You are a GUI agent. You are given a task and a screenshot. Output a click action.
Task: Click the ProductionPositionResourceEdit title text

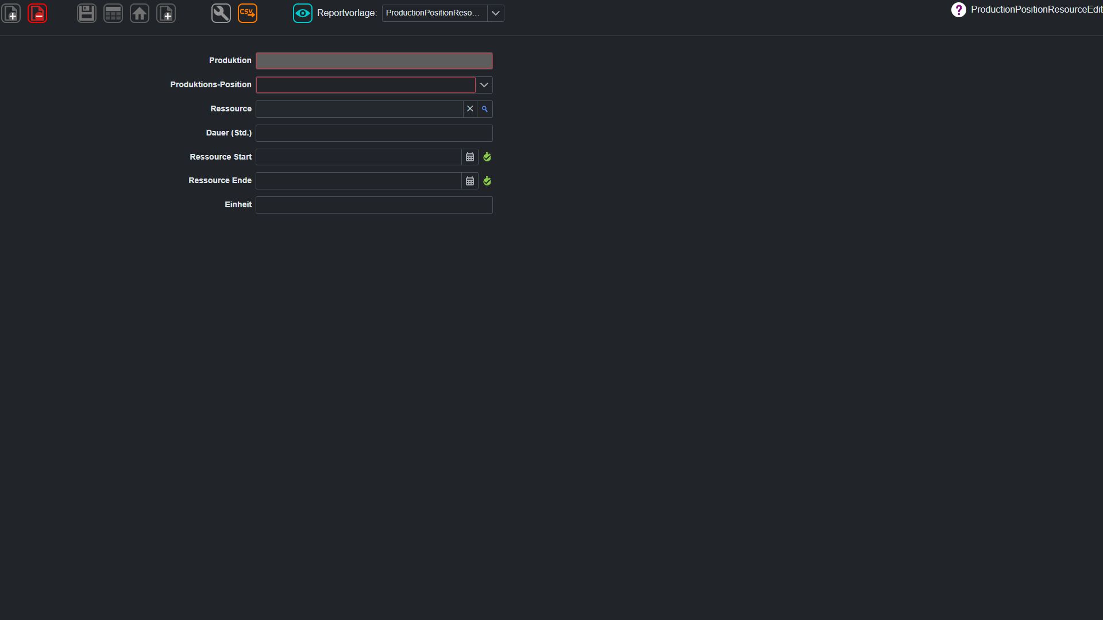tap(1036, 10)
